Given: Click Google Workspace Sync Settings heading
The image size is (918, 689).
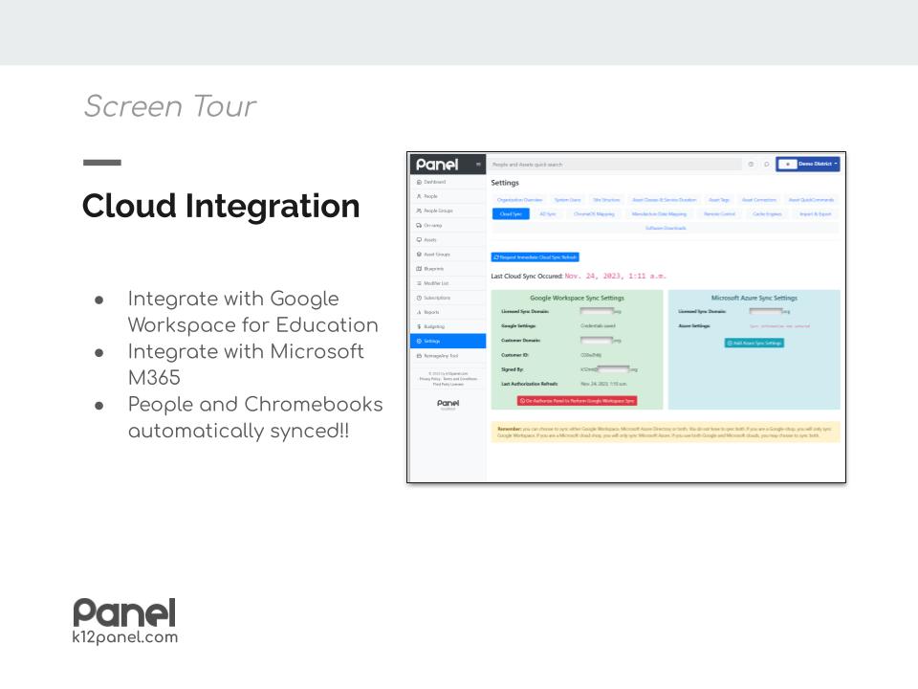Looking at the screenshot, I should [x=577, y=298].
